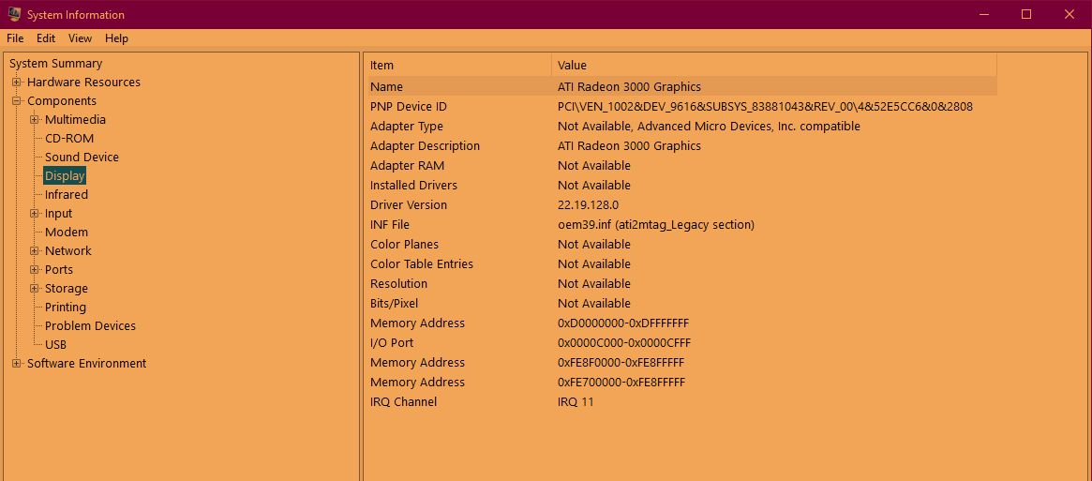Select the INF File row
Screen dimensions: 1092x481
681,224
